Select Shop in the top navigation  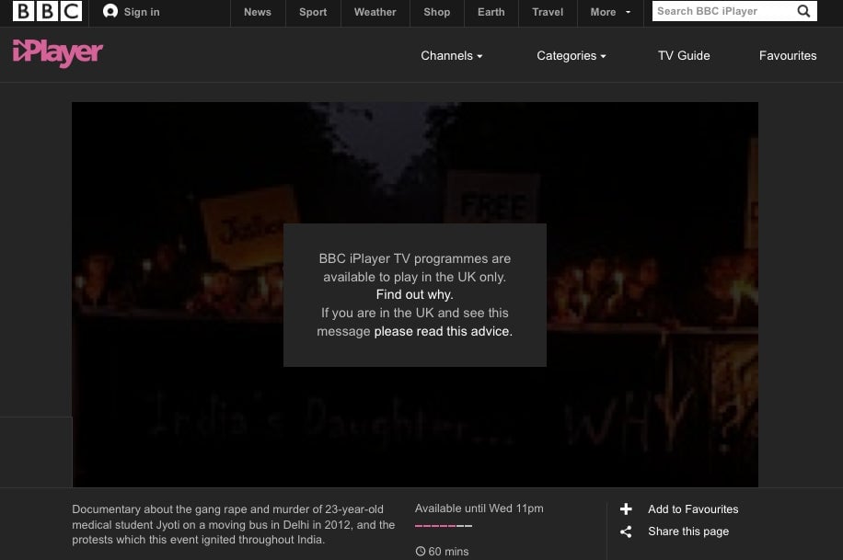pos(436,12)
